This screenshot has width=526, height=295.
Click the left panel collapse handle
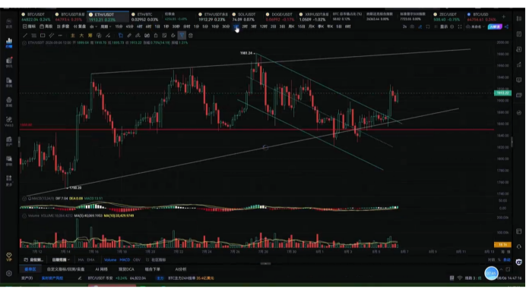pos(19,142)
